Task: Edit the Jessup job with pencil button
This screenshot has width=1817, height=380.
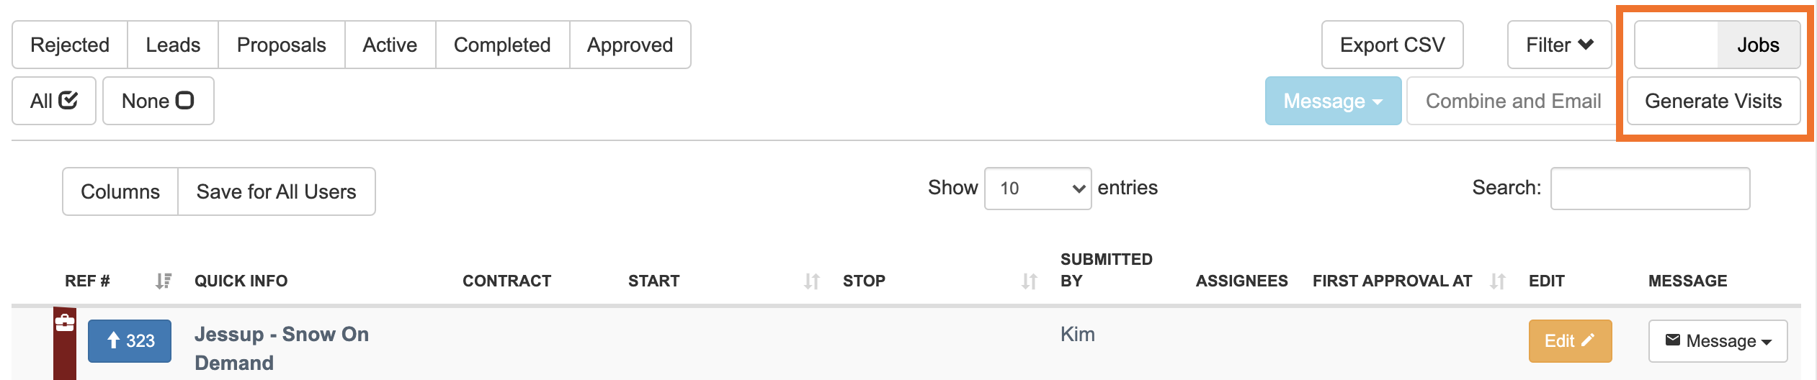Action: point(1570,341)
